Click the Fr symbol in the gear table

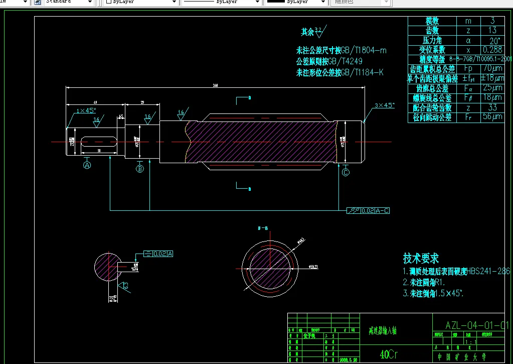[468, 117]
